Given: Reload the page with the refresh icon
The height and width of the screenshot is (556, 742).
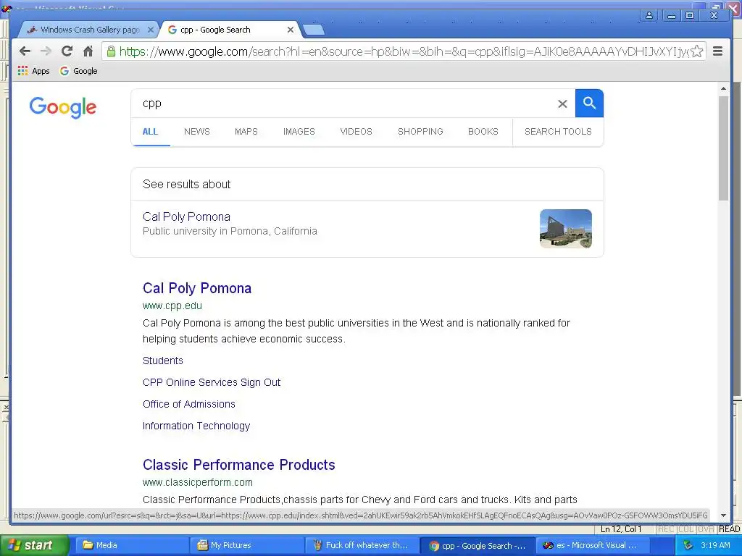Looking at the screenshot, I should pos(67,51).
